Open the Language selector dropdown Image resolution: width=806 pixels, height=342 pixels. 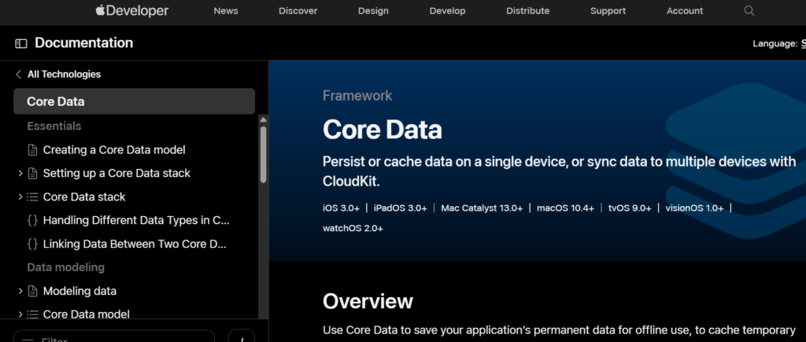pos(802,44)
